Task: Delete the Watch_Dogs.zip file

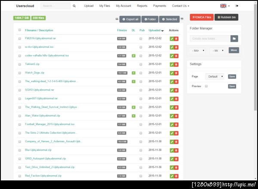Action: (x=176, y=73)
